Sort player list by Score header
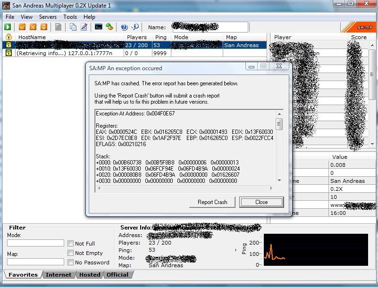Image resolution: width=378 pixels, height=287 pixels. click(361, 37)
